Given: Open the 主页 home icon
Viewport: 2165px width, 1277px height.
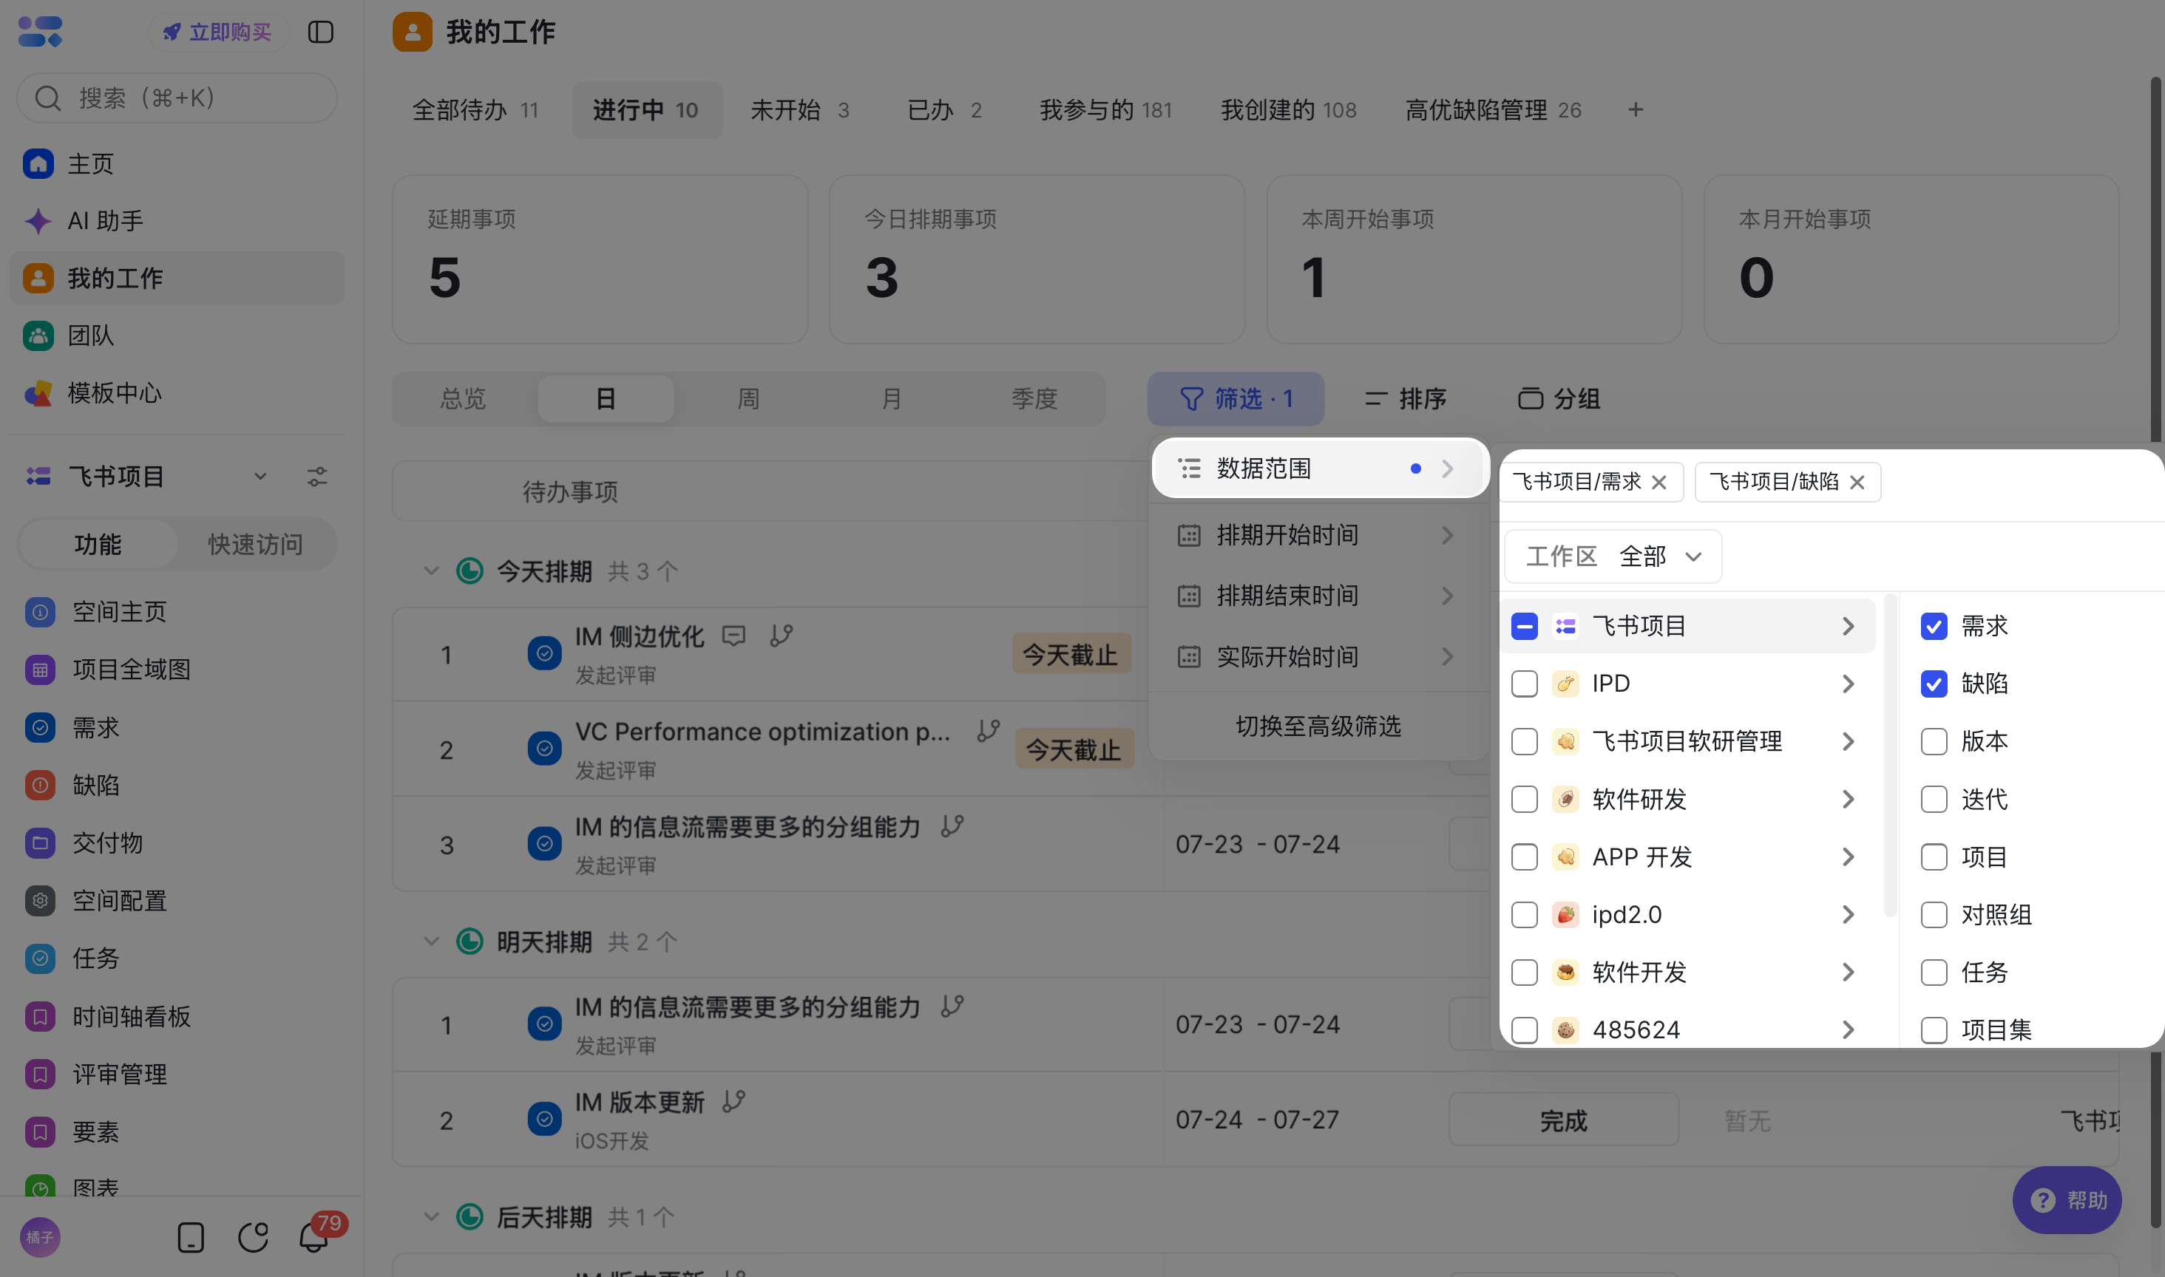Looking at the screenshot, I should pos(38,163).
